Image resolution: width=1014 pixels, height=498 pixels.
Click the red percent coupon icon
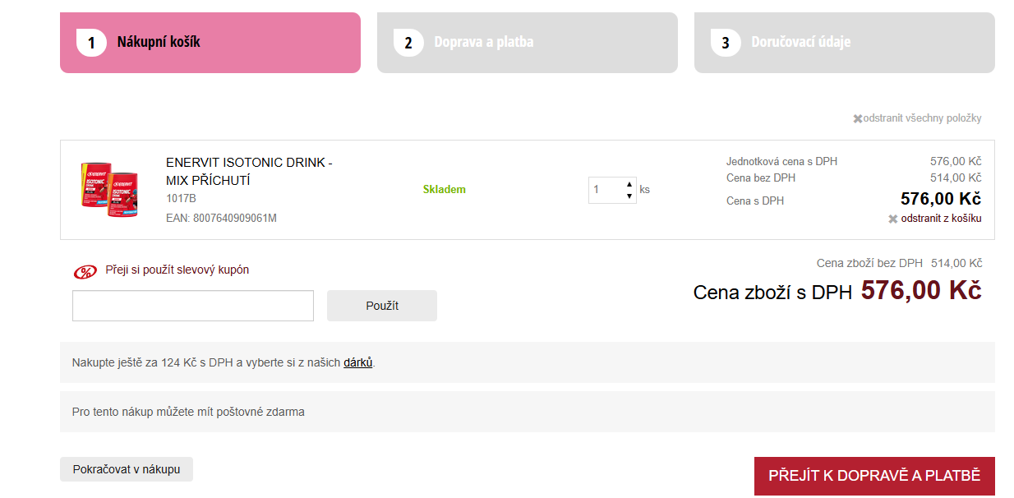[85, 272]
